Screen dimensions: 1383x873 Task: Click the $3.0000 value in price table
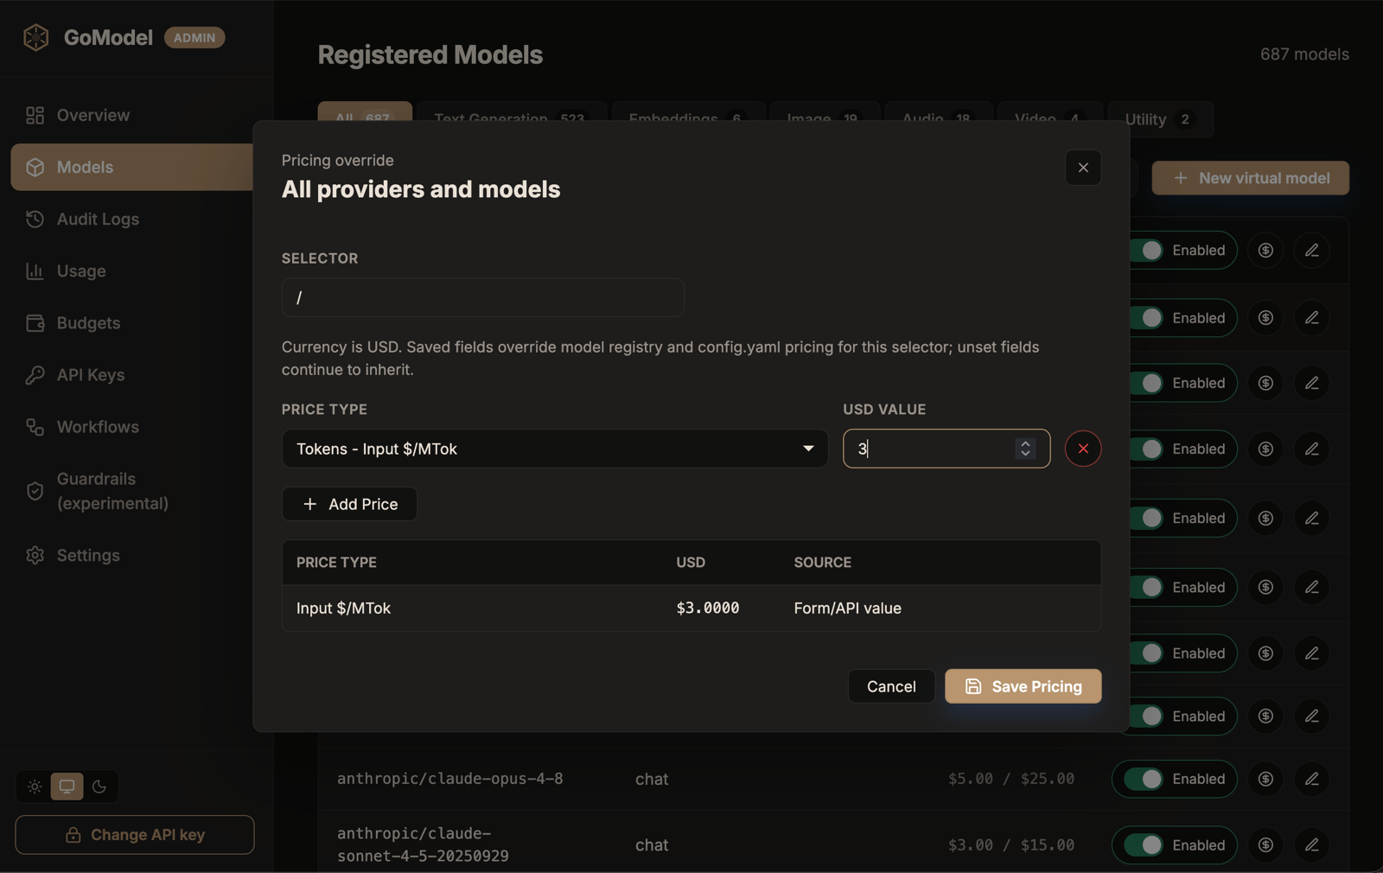click(x=707, y=609)
